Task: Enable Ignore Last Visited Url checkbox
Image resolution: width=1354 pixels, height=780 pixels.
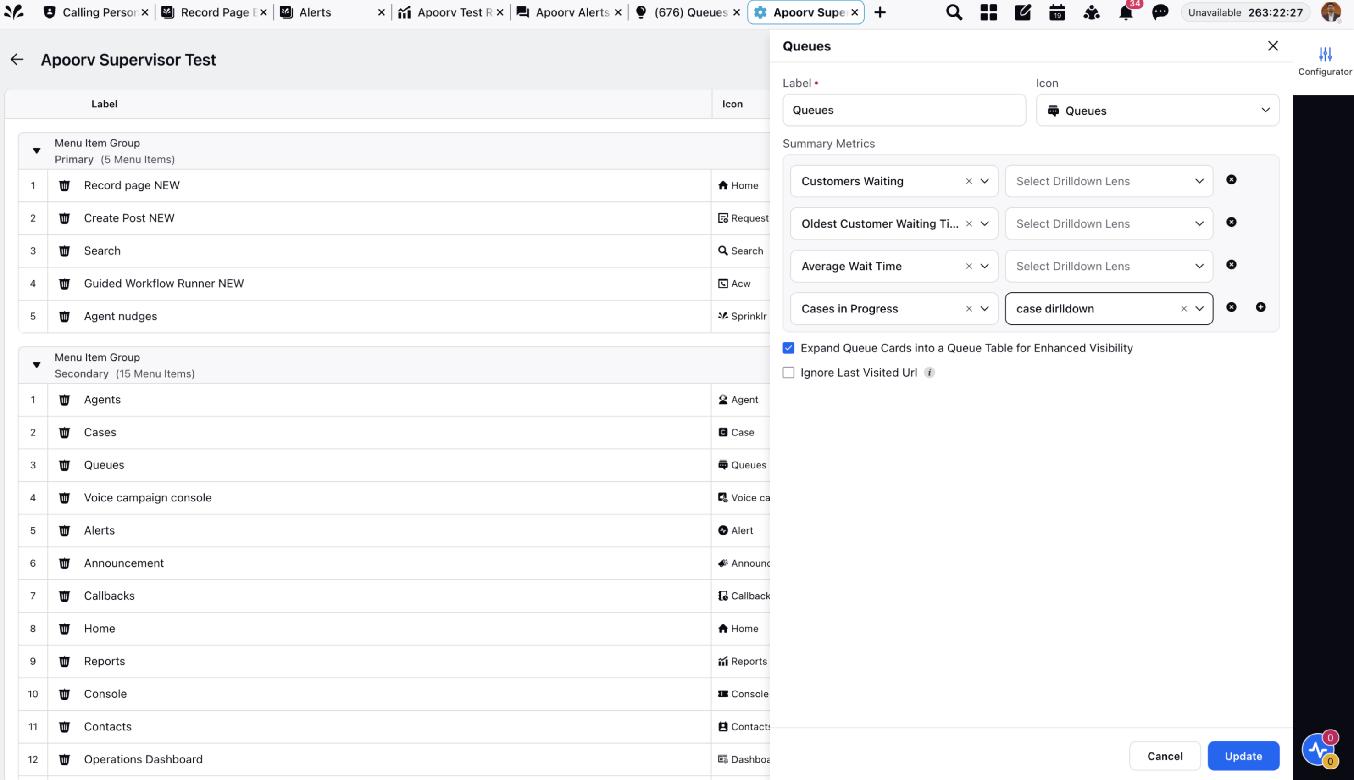Action: [x=788, y=372]
